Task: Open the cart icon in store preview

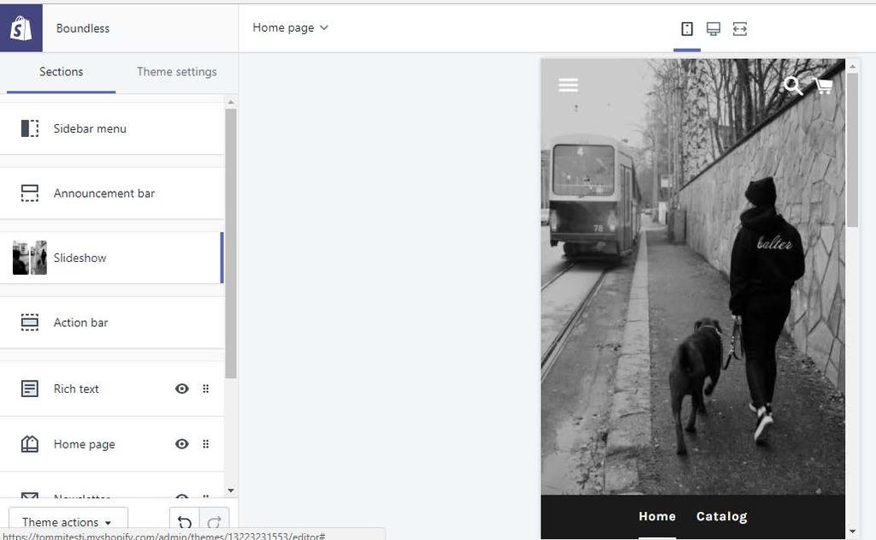Action: coord(824,86)
